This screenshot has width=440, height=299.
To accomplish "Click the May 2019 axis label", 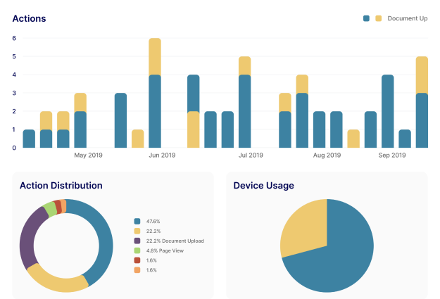I will [x=88, y=155].
